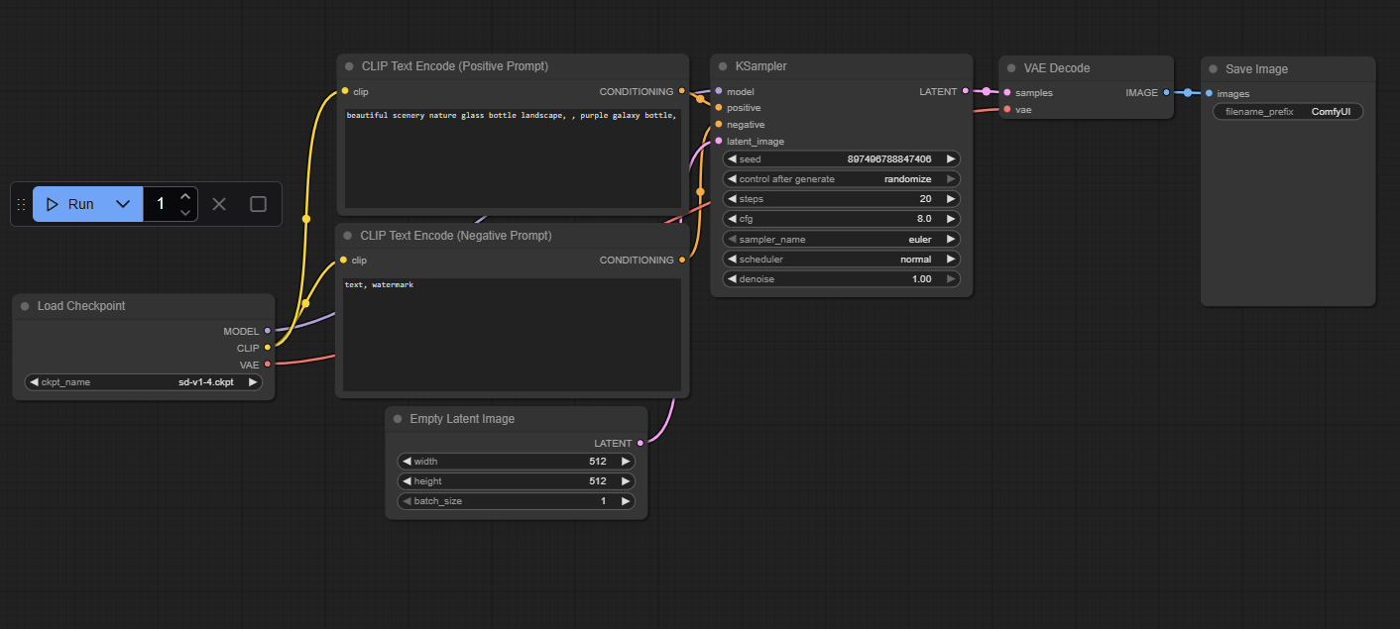Increase height with the right arrow
Screen dimensions: 1400x629
pyautogui.click(x=626, y=481)
